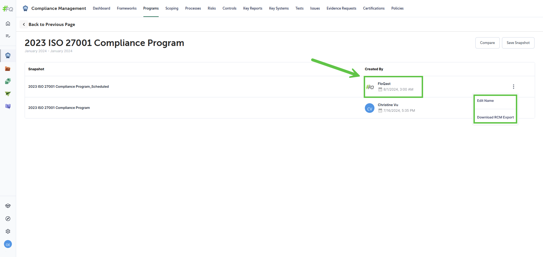Click the OE user avatar

8,244
